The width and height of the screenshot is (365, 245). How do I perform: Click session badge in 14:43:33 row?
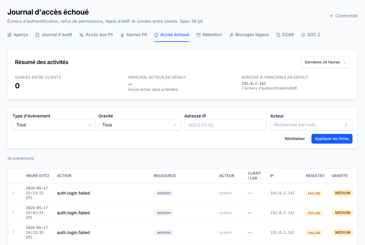click(x=164, y=213)
